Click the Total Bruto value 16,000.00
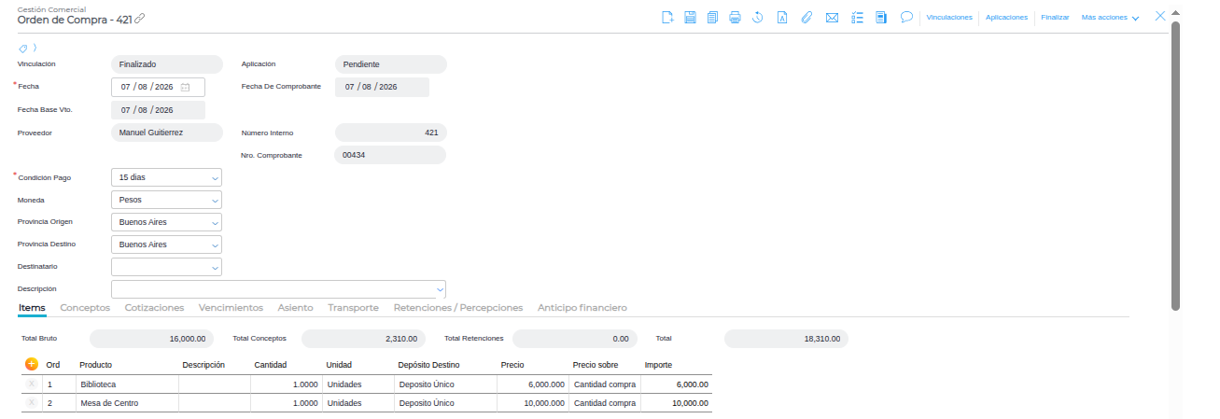 [x=152, y=339]
